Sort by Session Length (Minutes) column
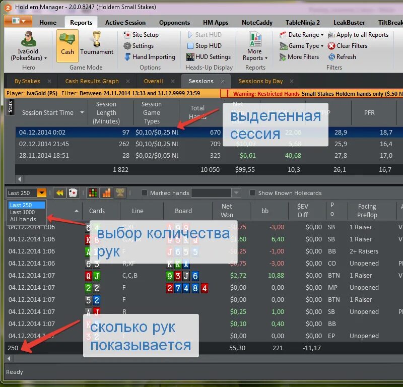This screenshot has height=387, width=403. 106,113
